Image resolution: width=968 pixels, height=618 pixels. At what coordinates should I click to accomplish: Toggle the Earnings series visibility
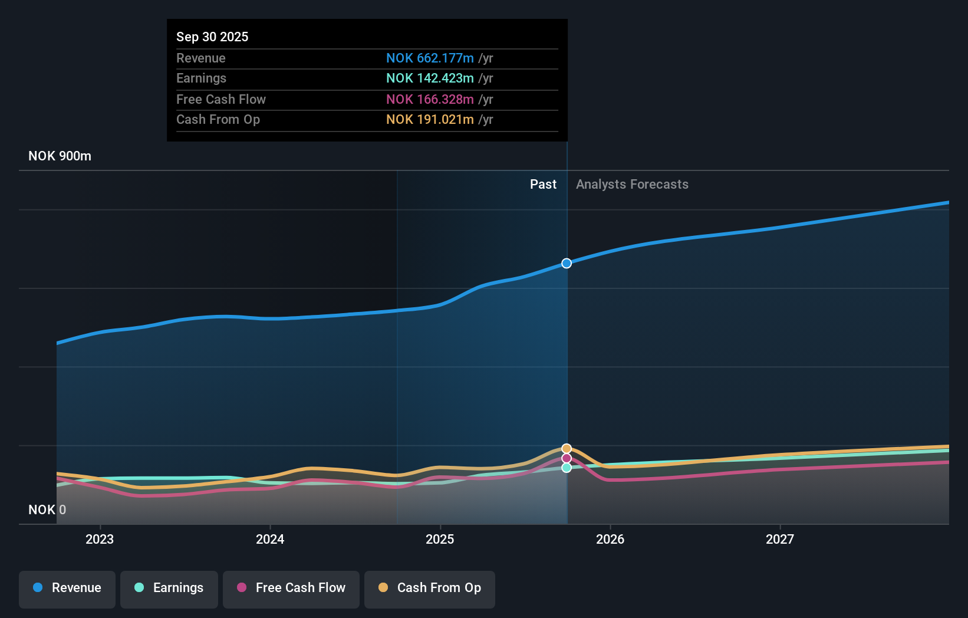tap(169, 588)
